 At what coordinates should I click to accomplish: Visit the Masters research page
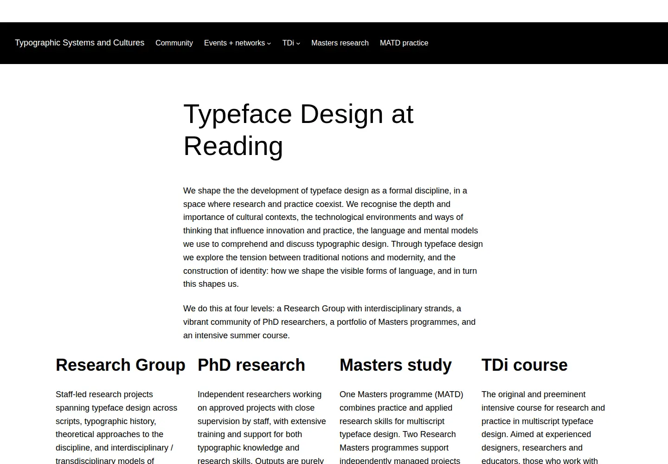click(340, 43)
